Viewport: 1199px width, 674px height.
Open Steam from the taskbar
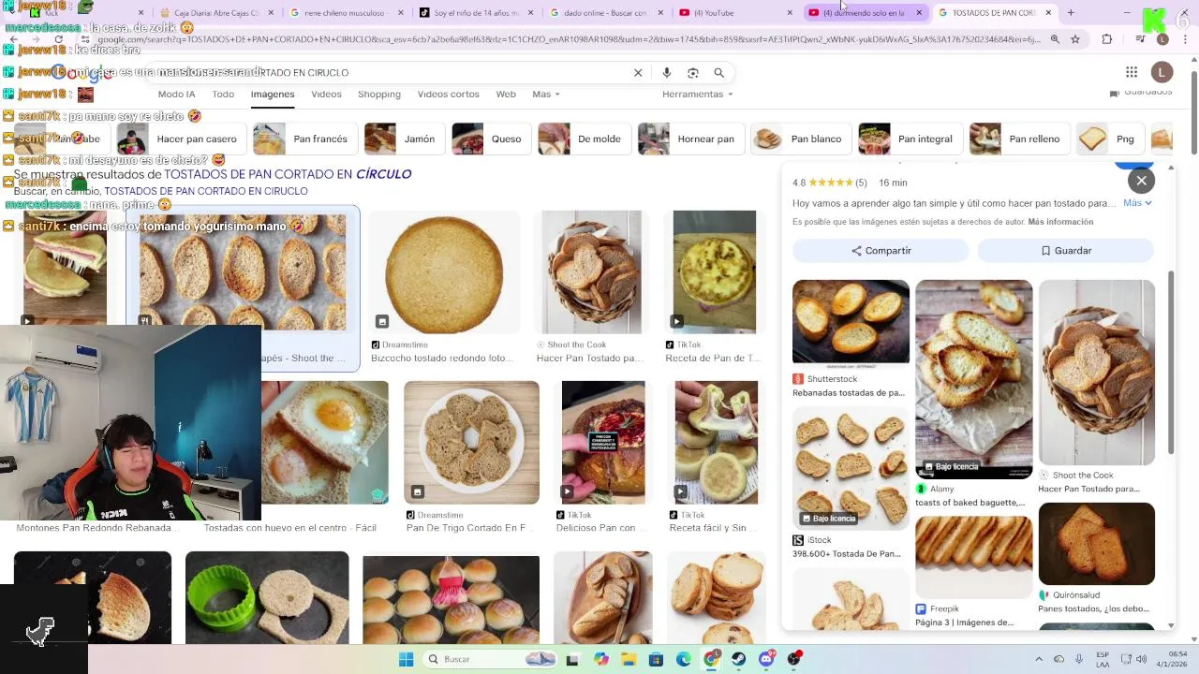click(739, 659)
